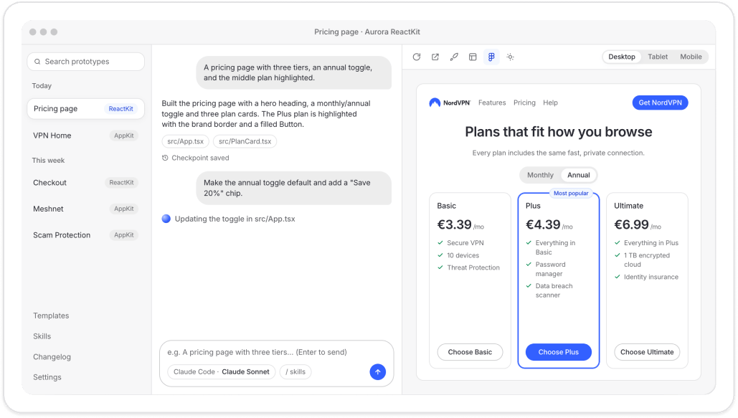This screenshot has width=738, height=418.
Task: Switch light mode with sun icon
Action: pyautogui.click(x=510, y=57)
